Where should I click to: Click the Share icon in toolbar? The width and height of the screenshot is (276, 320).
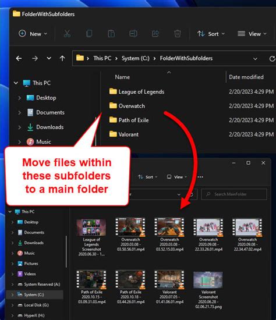(155, 34)
